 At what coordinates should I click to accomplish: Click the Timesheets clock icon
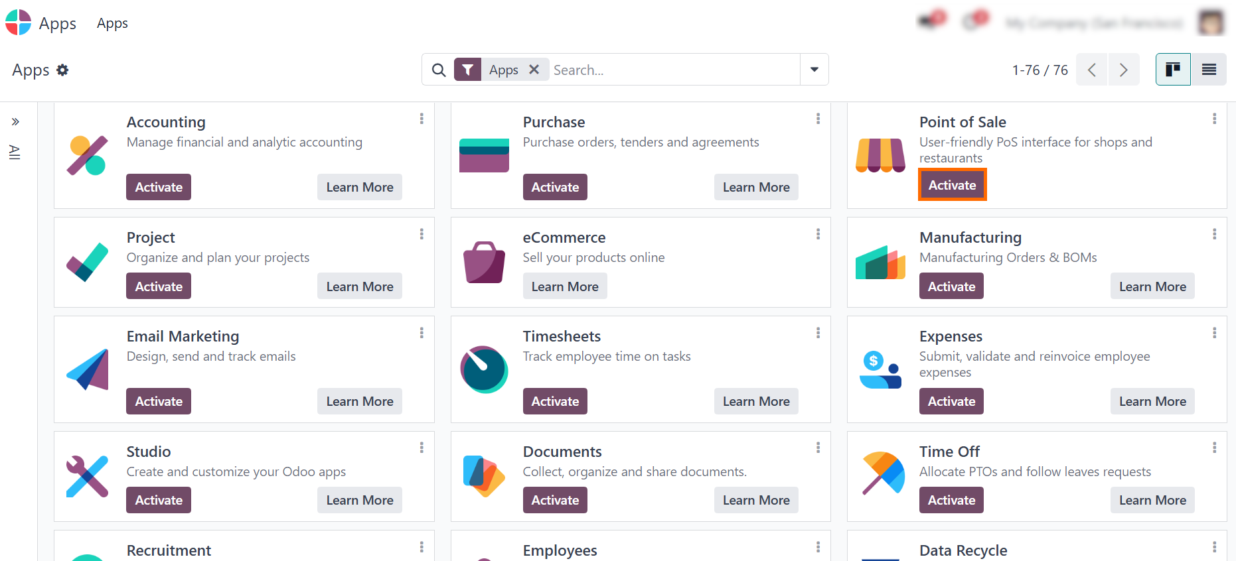pyautogui.click(x=484, y=369)
